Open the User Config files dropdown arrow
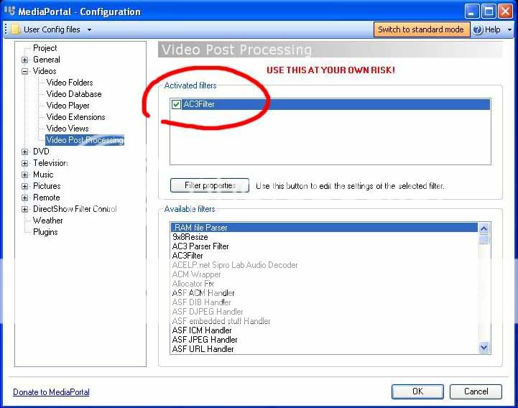 (89, 29)
